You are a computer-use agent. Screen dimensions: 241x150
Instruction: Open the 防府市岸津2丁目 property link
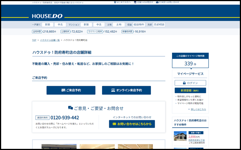(x=197, y=140)
